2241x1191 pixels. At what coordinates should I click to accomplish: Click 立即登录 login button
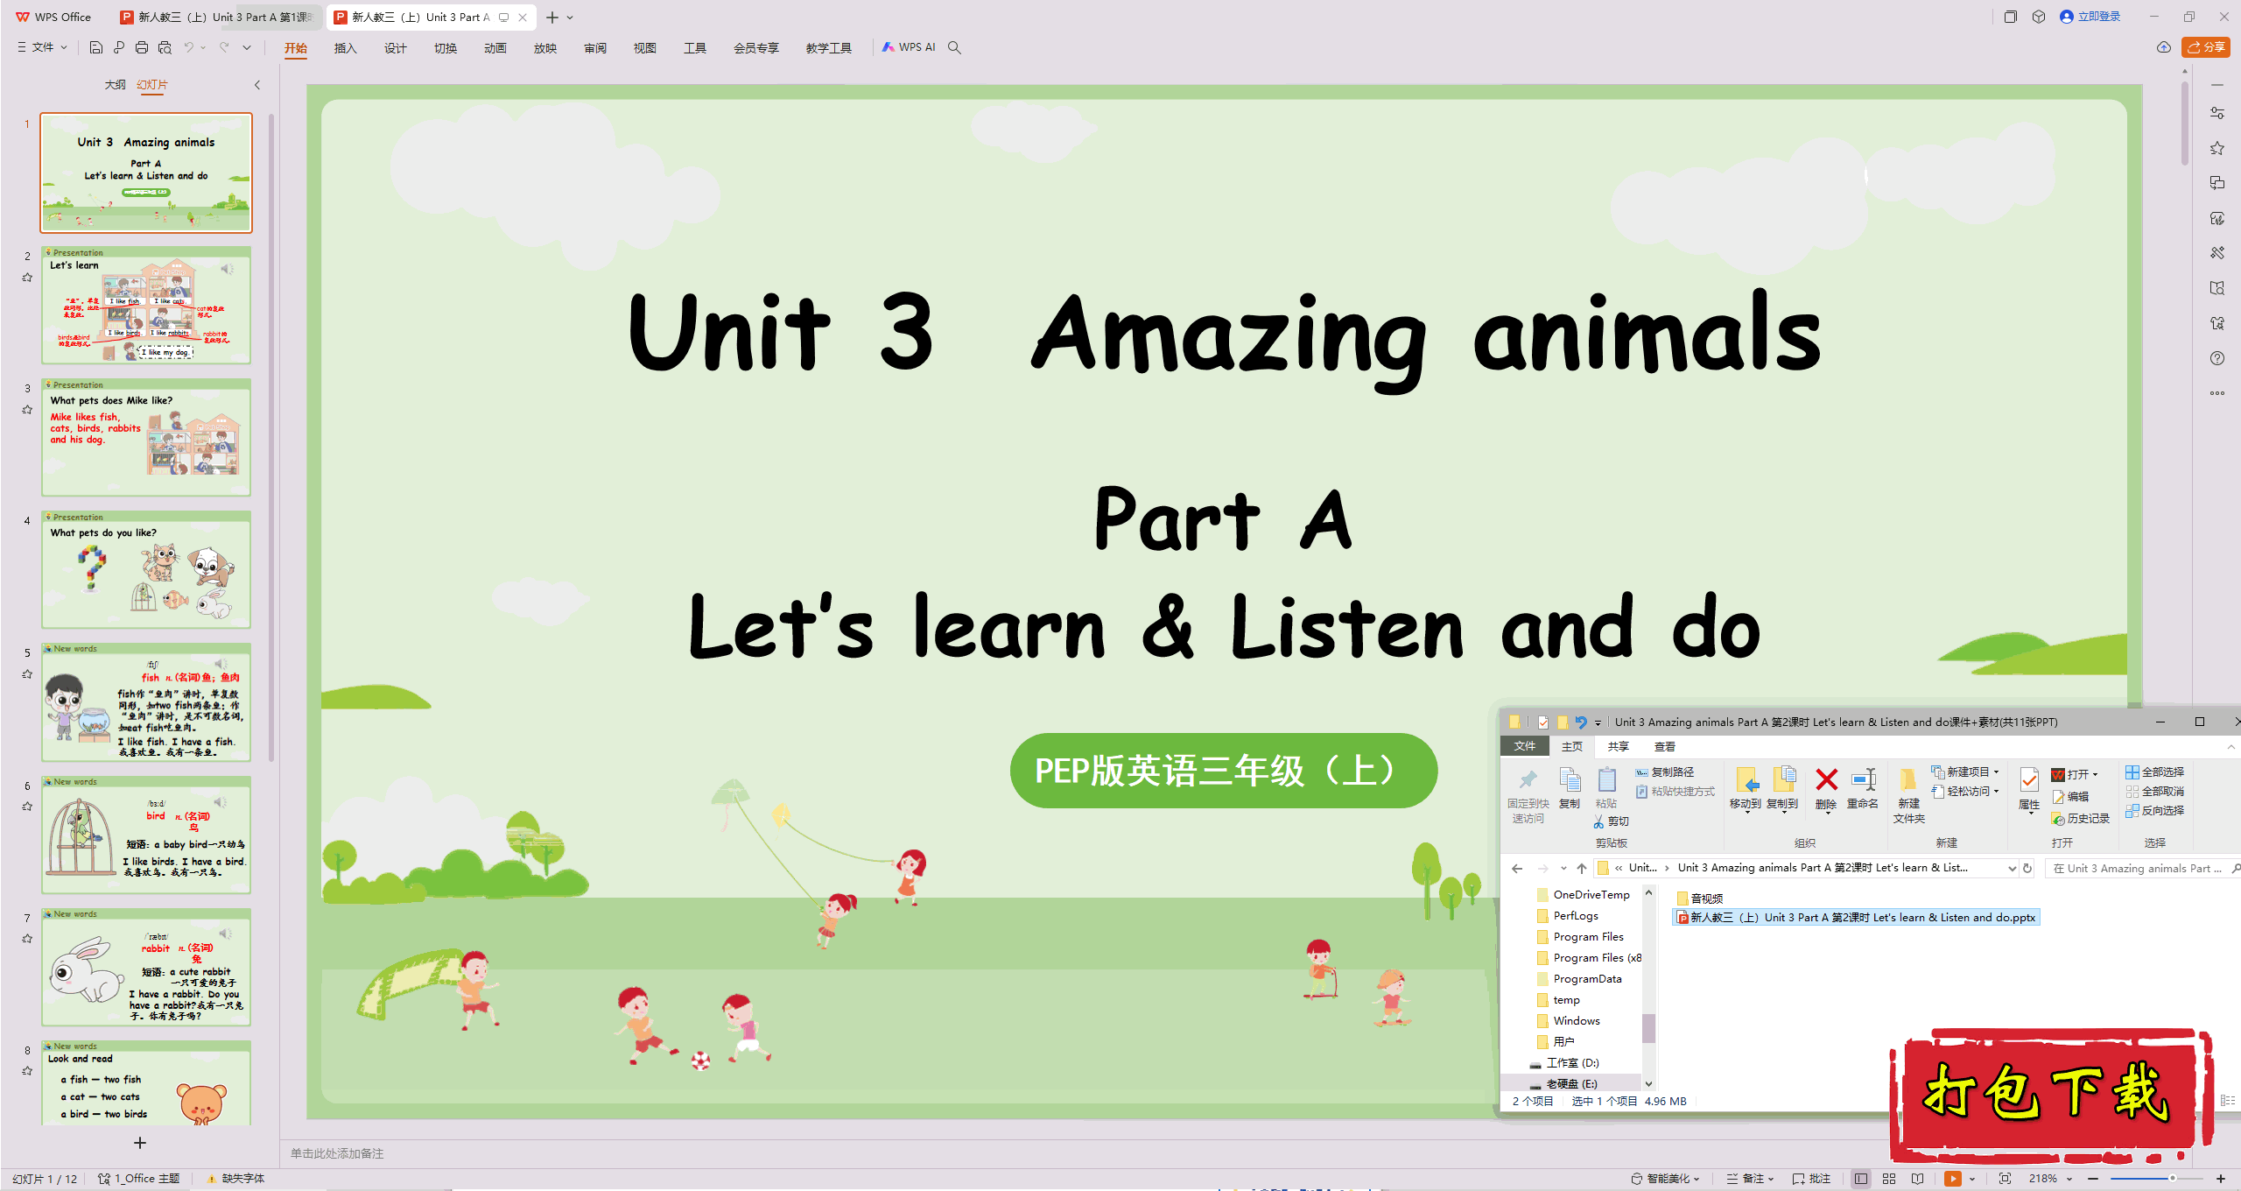click(2090, 17)
